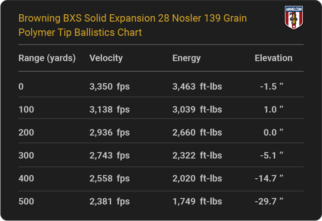Select the -5.1 inch elevation value
The image size is (322, 221).
click(x=271, y=155)
